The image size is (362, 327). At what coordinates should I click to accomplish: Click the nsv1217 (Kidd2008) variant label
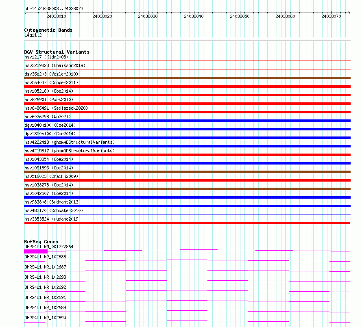(46, 57)
